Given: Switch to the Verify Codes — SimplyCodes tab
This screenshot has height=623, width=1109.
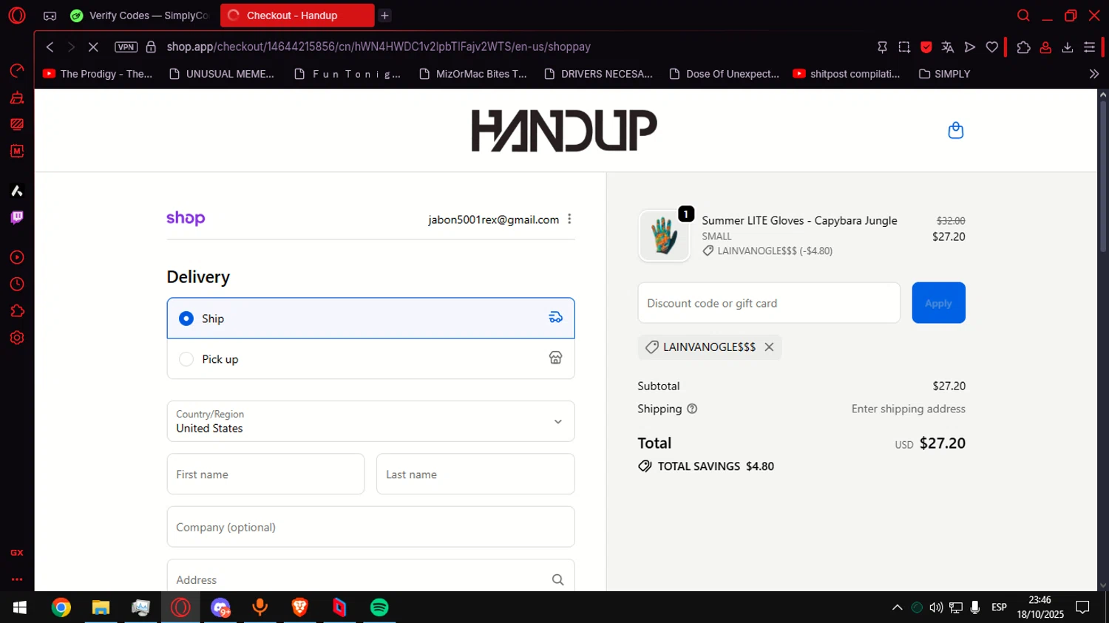Looking at the screenshot, I should (x=140, y=16).
